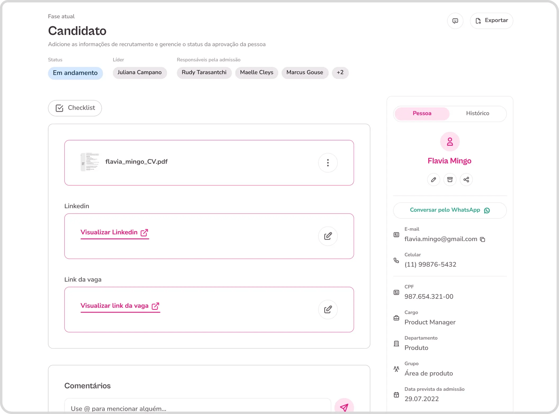This screenshot has height=414, width=559.
Task: Click the pencil edit icon under Flavia Mingo
Action: pyautogui.click(x=434, y=180)
